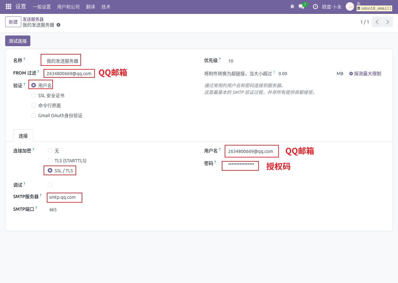Screen dimensions: 398x283
Task: Click the debug bug icon
Action: 292,6
